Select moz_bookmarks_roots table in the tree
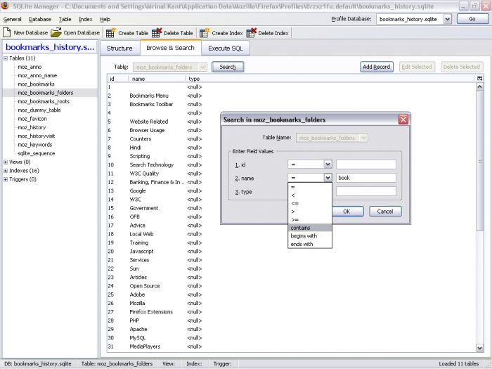The image size is (492, 369). (44, 101)
